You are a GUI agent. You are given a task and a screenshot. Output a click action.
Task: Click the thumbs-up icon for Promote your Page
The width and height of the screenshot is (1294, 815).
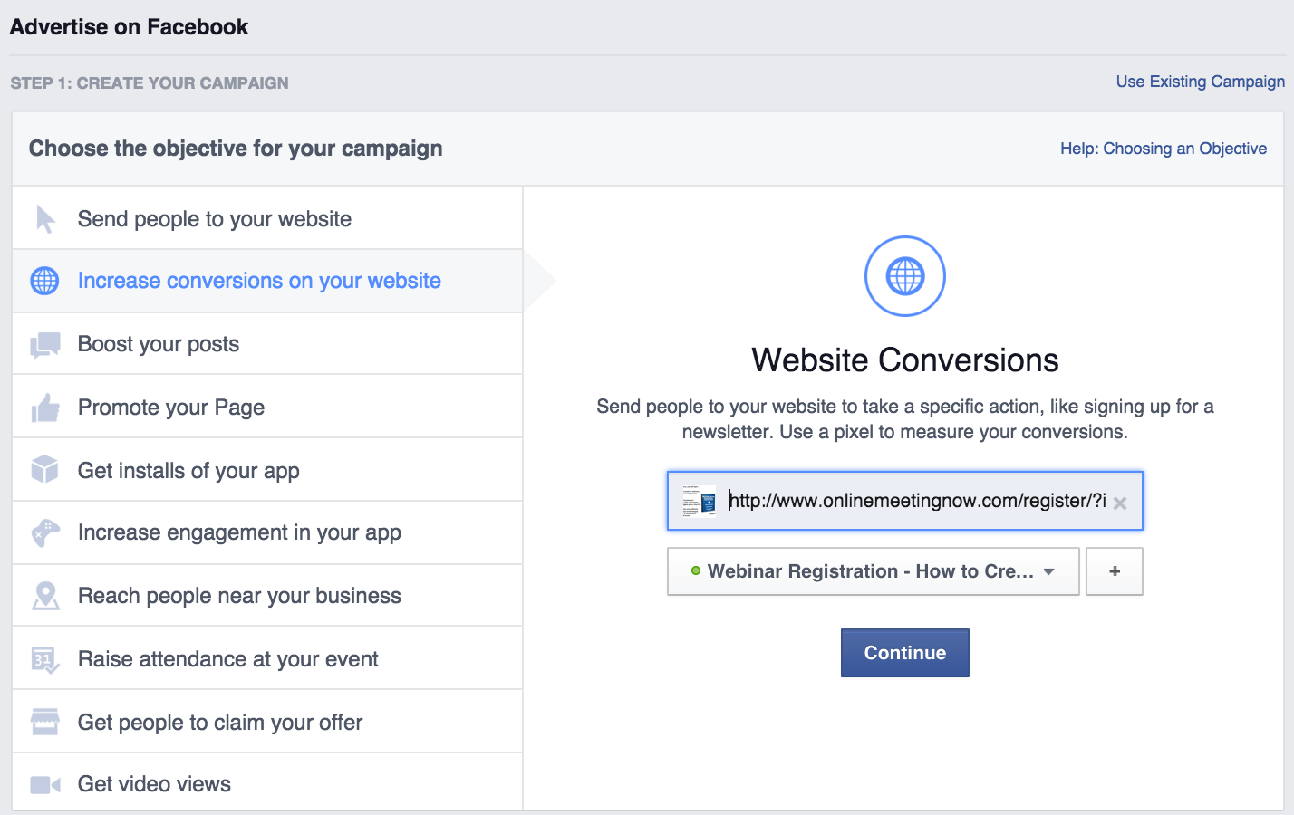point(44,408)
